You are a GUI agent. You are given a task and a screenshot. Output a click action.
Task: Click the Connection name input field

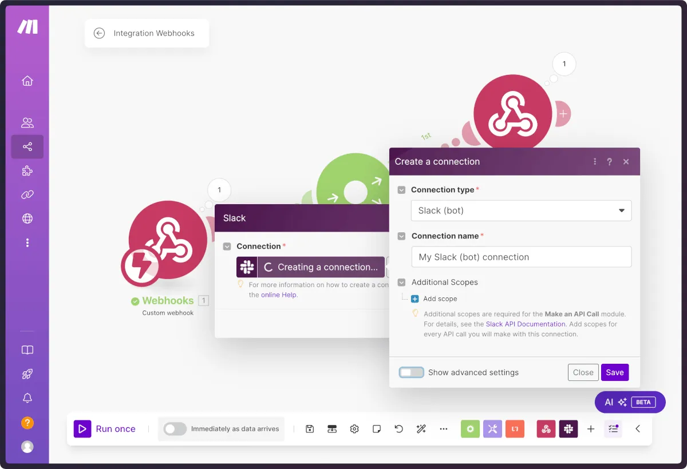tap(521, 257)
